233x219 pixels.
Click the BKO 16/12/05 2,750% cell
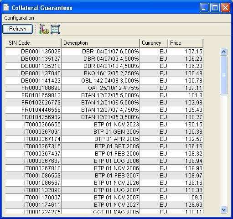click(x=101, y=73)
